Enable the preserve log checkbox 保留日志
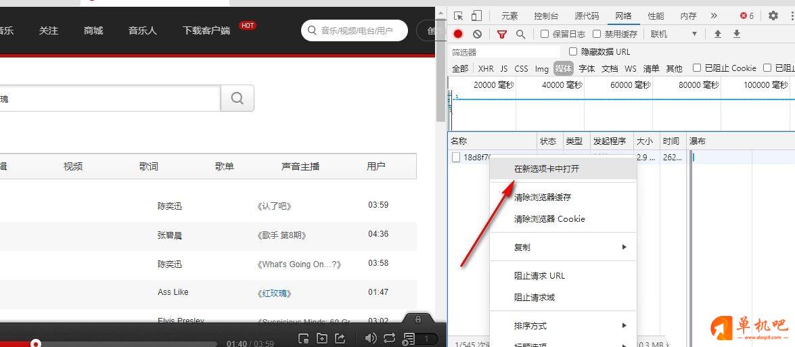Screen dimensions: 795x347 [545, 34]
